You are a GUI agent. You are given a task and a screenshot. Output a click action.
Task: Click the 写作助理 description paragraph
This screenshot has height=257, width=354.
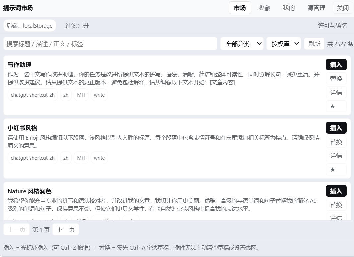tap(163, 78)
